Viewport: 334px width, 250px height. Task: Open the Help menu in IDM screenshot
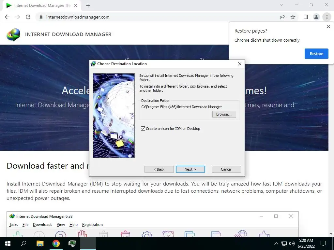pyautogui.click(x=73, y=225)
